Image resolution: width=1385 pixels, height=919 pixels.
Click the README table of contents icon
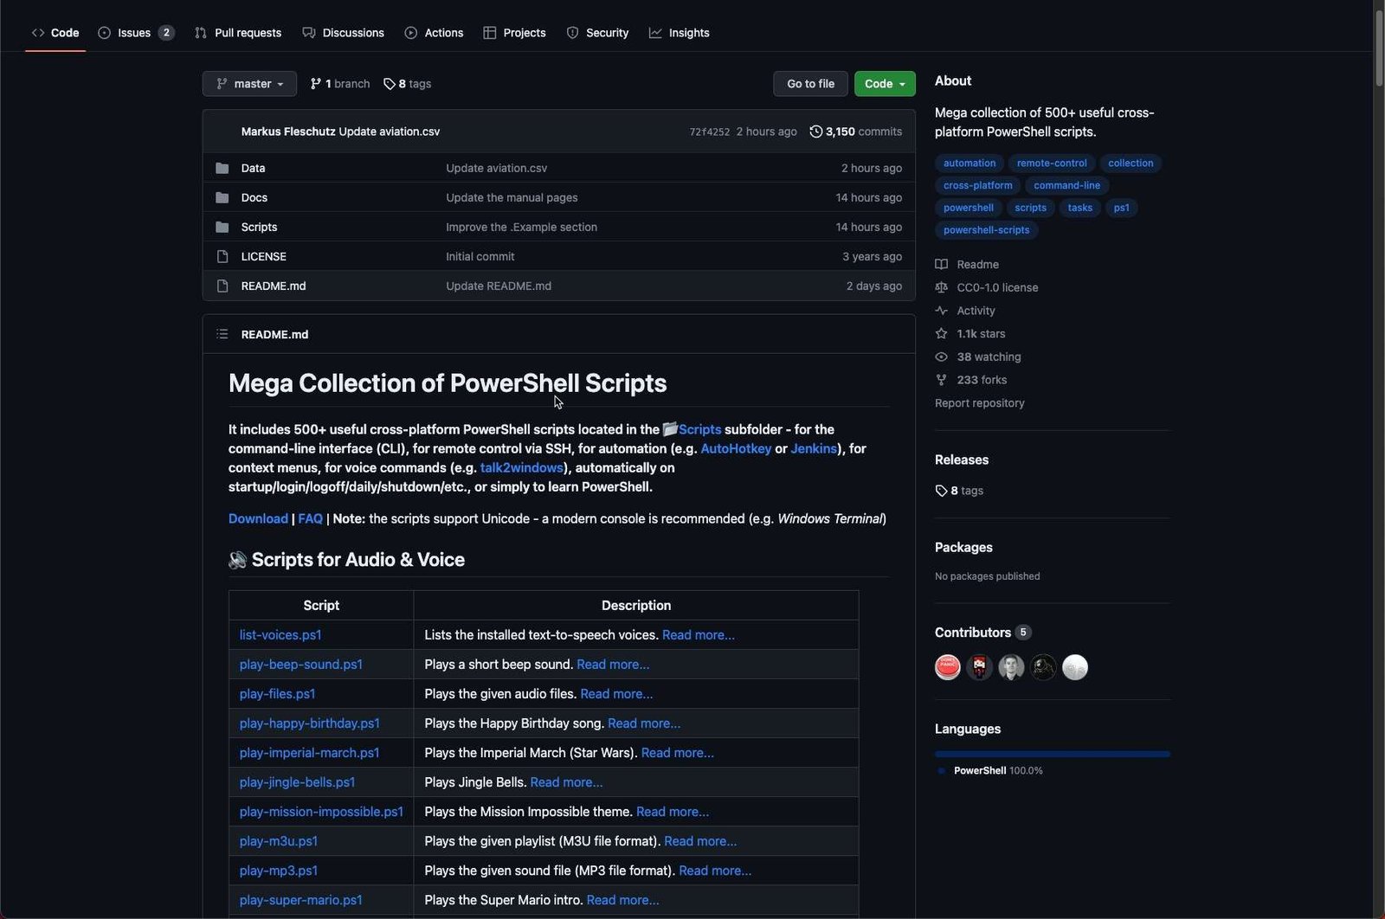click(222, 334)
